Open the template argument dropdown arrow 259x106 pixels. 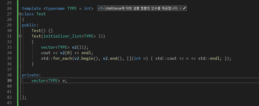pyautogui.click(x=180, y=8)
